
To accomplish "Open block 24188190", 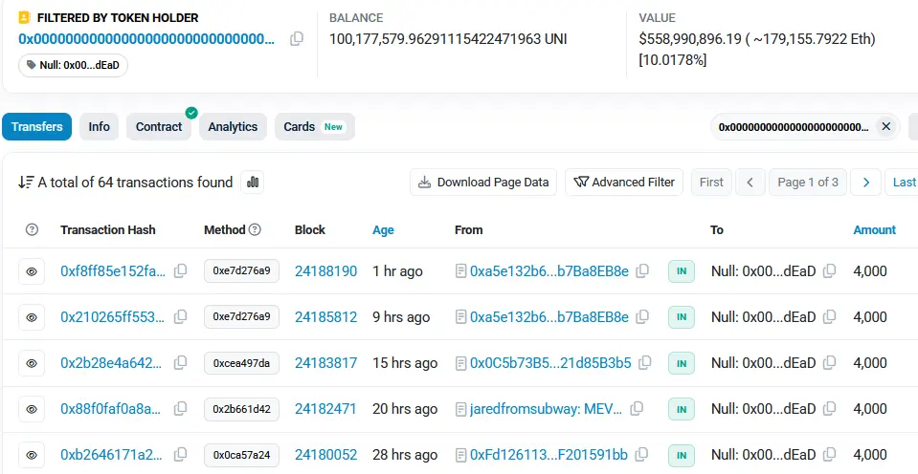I will (325, 271).
